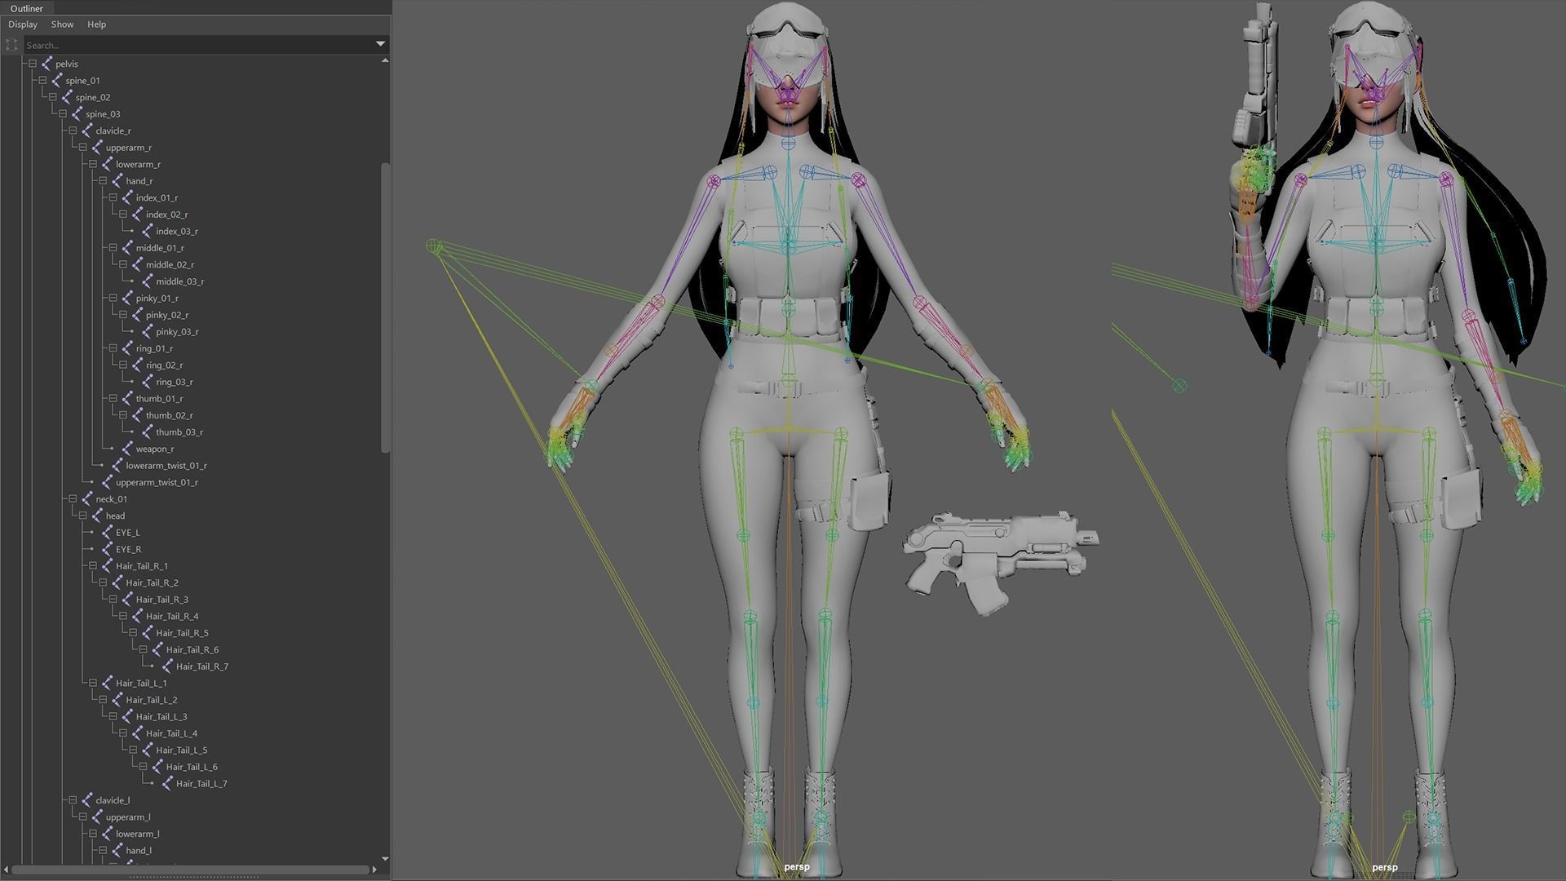Select the Hair_Tail_R_2 row
The width and height of the screenshot is (1566, 881).
point(152,582)
